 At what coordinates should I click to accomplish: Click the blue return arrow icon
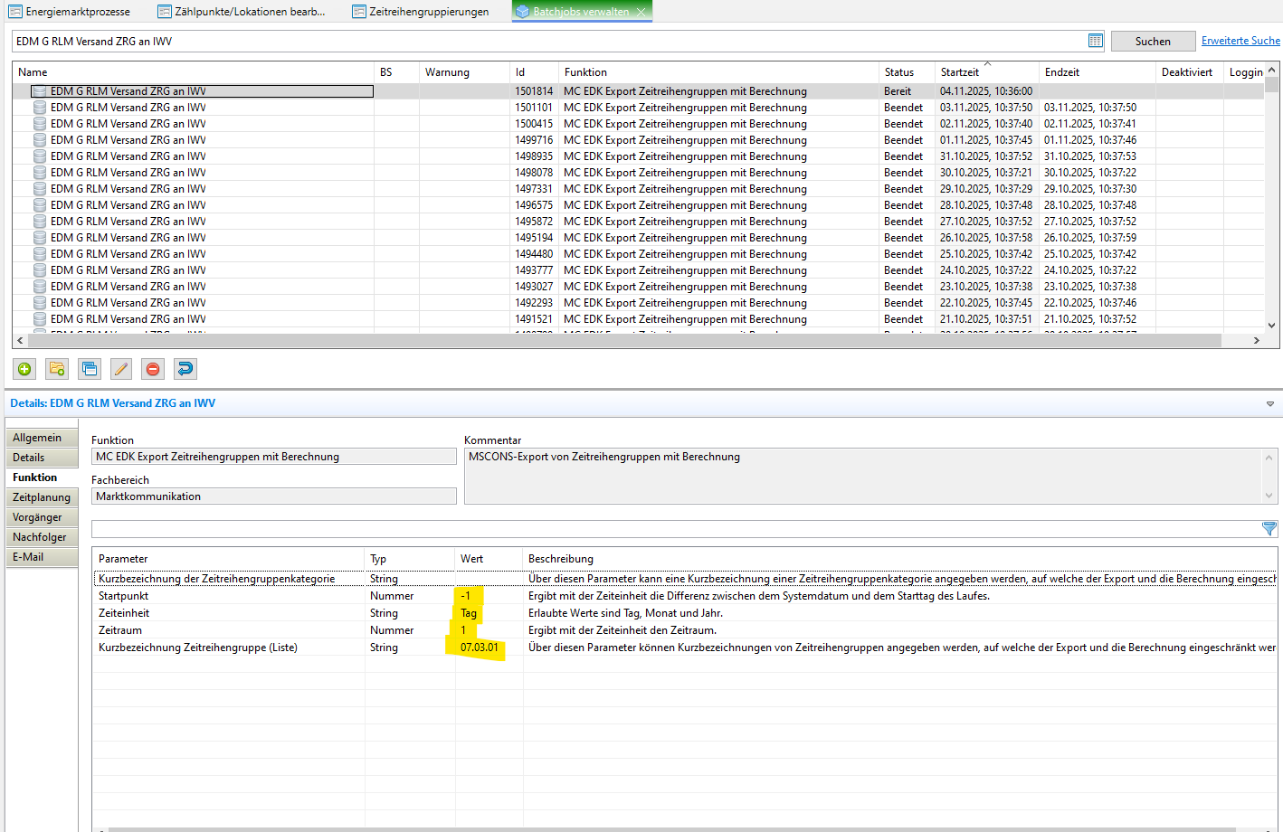(185, 369)
